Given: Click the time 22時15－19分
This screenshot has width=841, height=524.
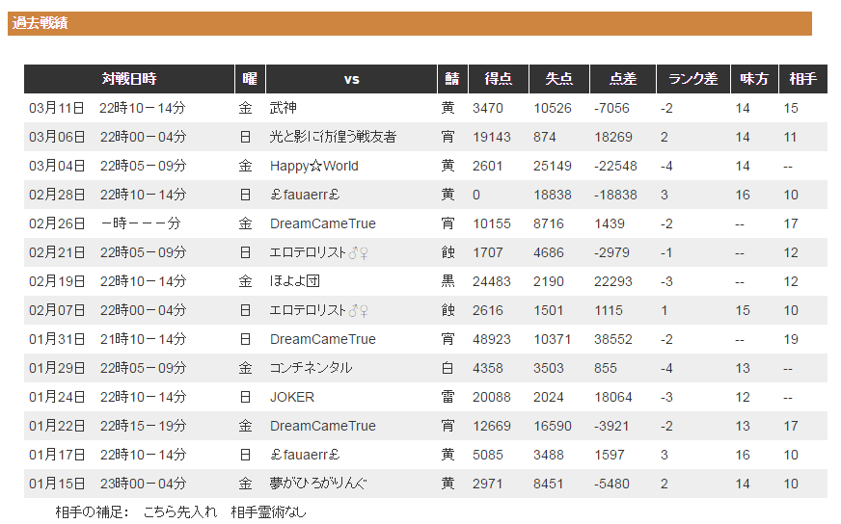Looking at the screenshot, I should click(143, 426).
